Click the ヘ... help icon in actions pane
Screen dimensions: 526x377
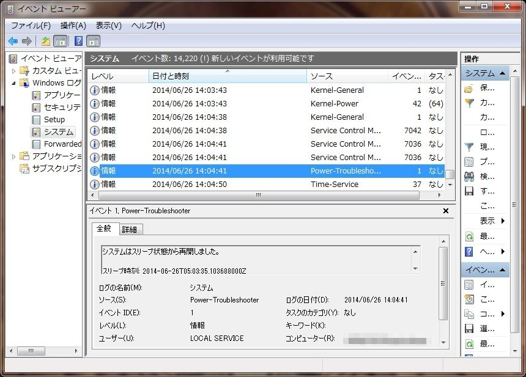pyautogui.click(x=469, y=251)
